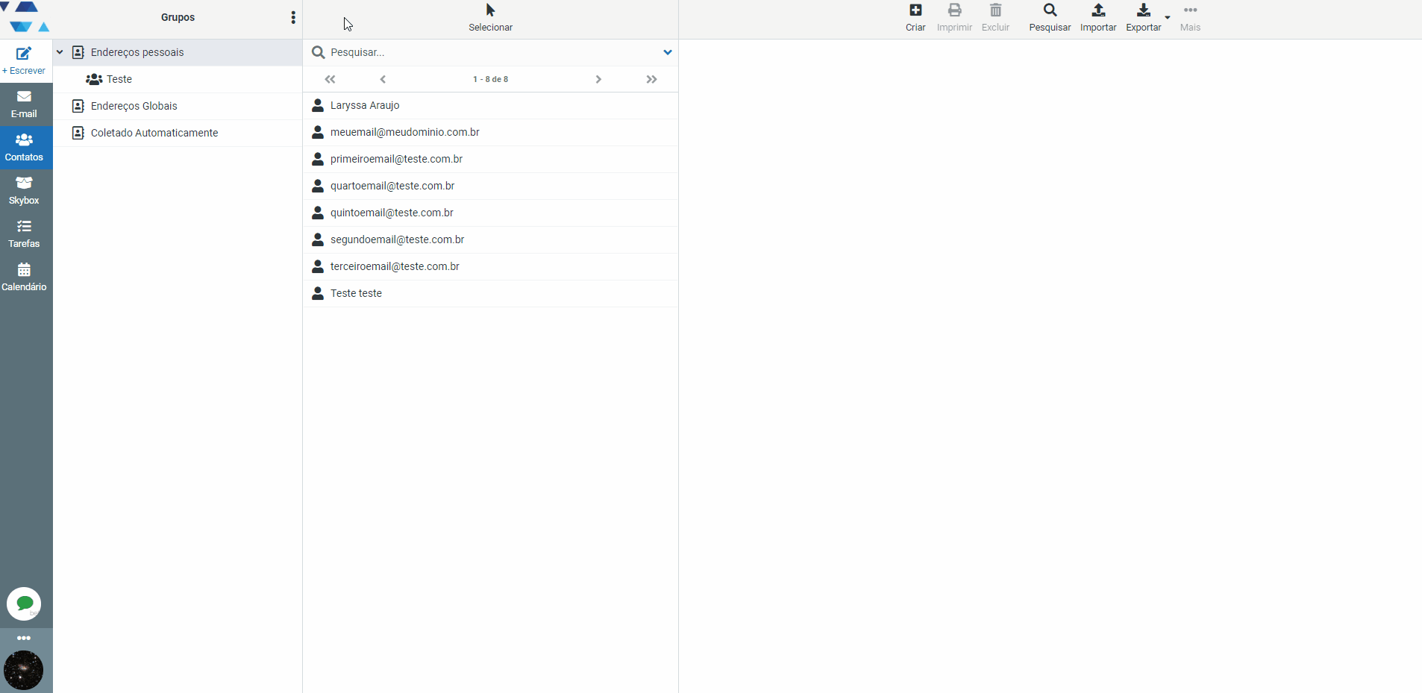Go to previous page of contacts
Screen dimensions: 1422x693
point(383,79)
